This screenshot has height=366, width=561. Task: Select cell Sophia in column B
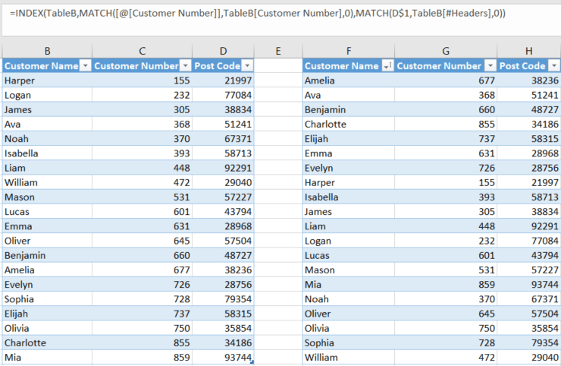[x=47, y=299]
